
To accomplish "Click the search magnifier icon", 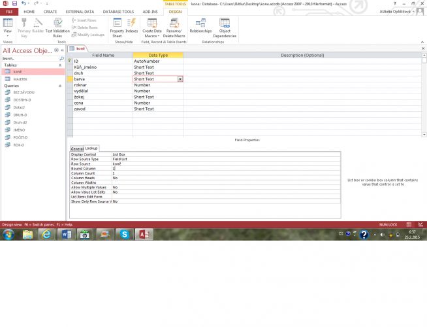I will (x=62, y=59).
